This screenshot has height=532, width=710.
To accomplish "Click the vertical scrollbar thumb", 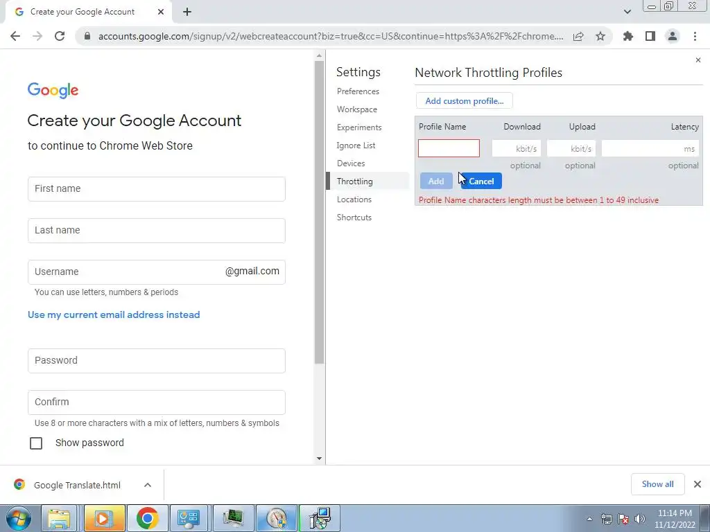I will coord(319,213).
